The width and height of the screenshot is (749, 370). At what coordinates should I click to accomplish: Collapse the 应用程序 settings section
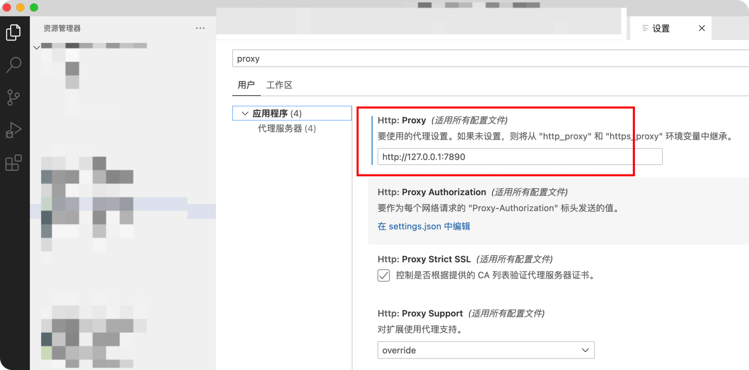[244, 113]
